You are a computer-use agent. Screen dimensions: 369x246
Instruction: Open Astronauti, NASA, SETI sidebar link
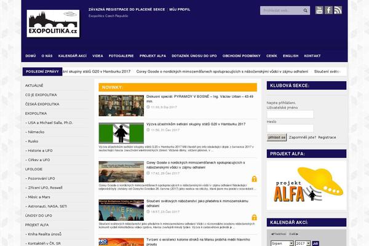click(x=46, y=207)
